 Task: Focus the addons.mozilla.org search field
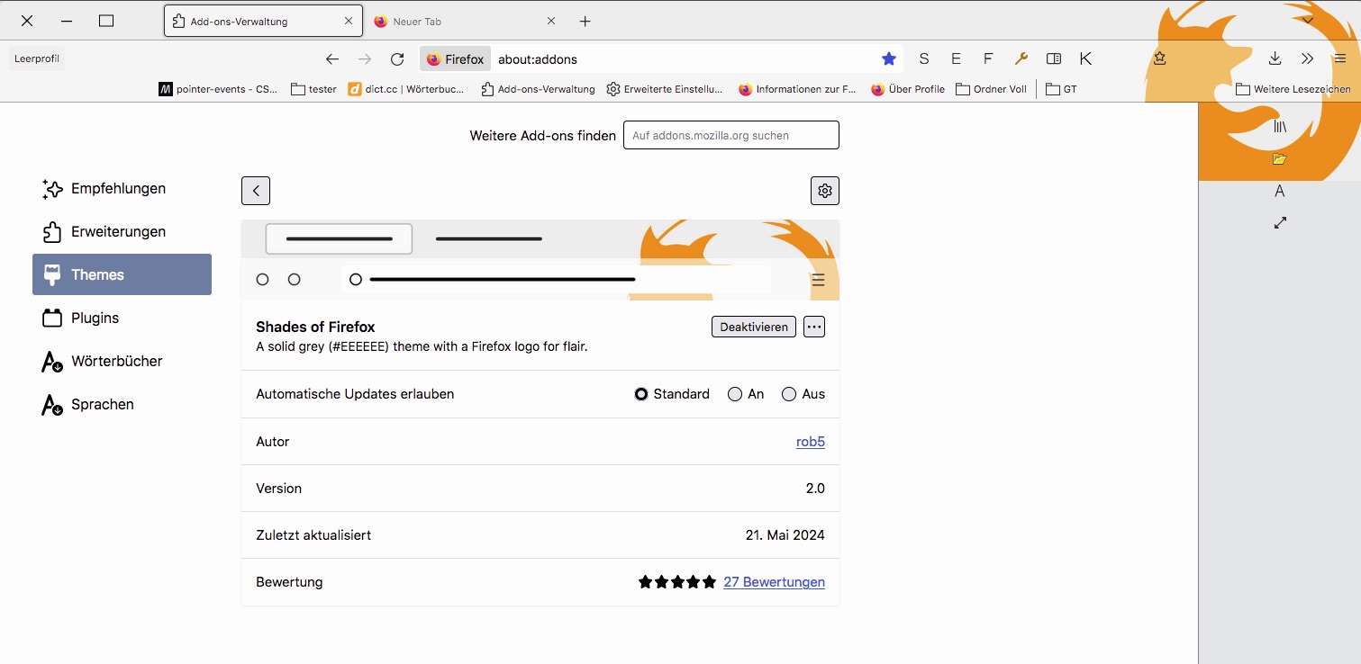(x=731, y=135)
